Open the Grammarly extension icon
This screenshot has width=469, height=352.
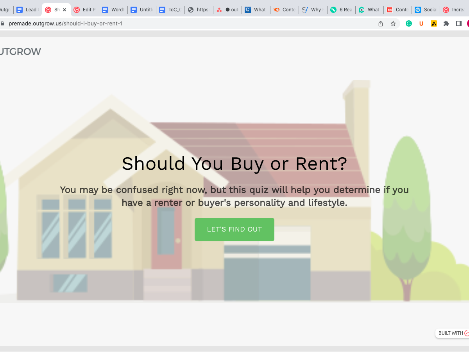pos(409,23)
